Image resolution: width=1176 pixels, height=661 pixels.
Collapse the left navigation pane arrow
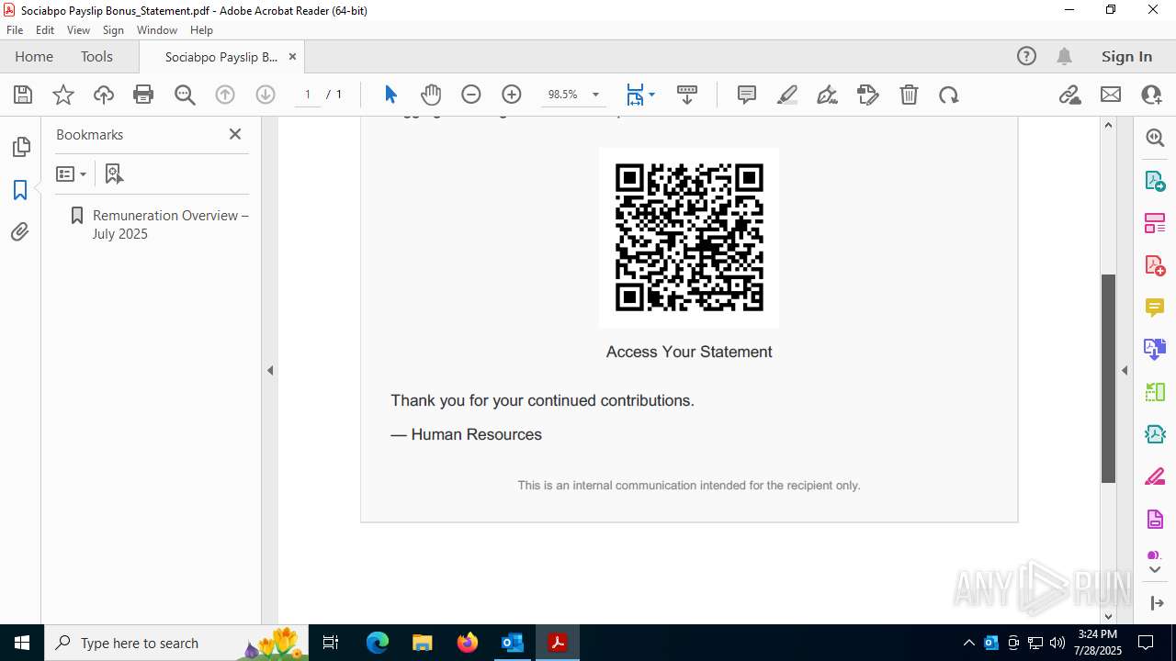pos(270,371)
